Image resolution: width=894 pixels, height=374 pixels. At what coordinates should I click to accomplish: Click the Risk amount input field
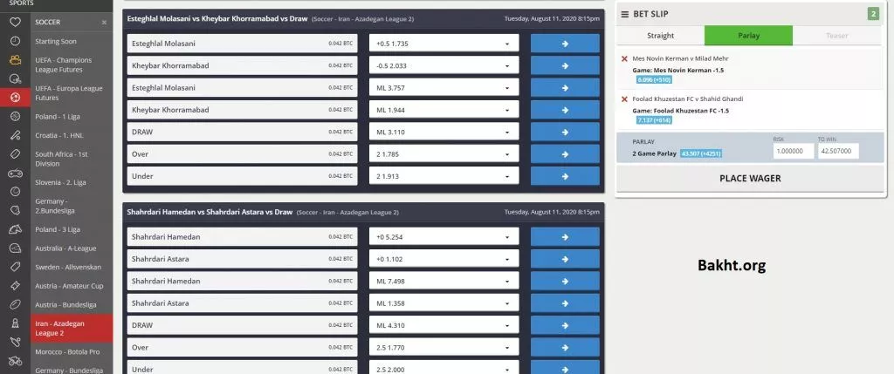793,152
